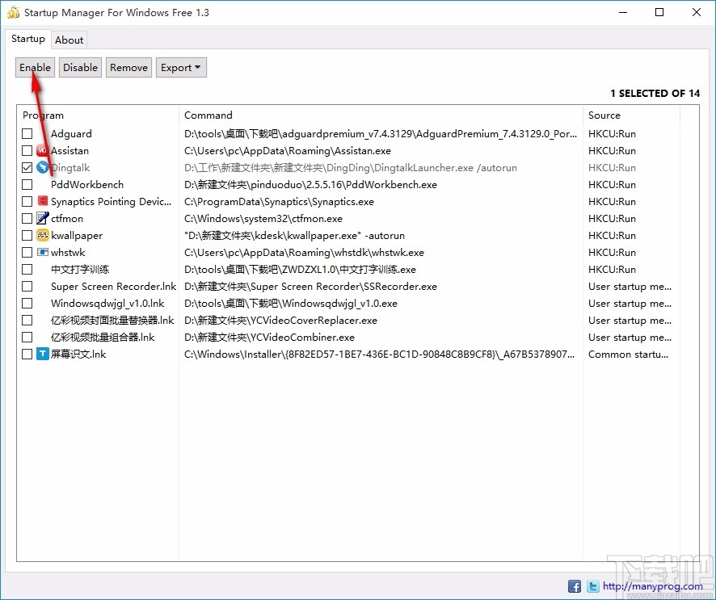The height and width of the screenshot is (600, 716).
Task: Select the Startup tab
Action: (28, 39)
